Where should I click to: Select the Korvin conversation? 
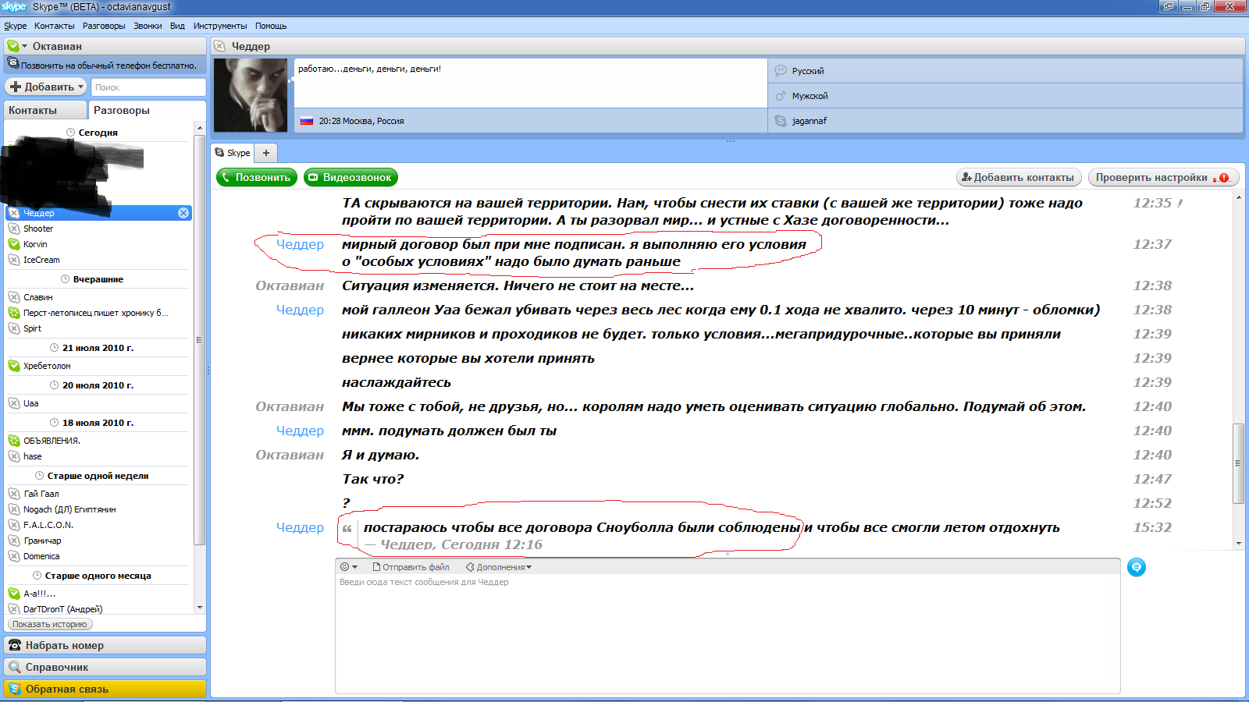[98, 244]
